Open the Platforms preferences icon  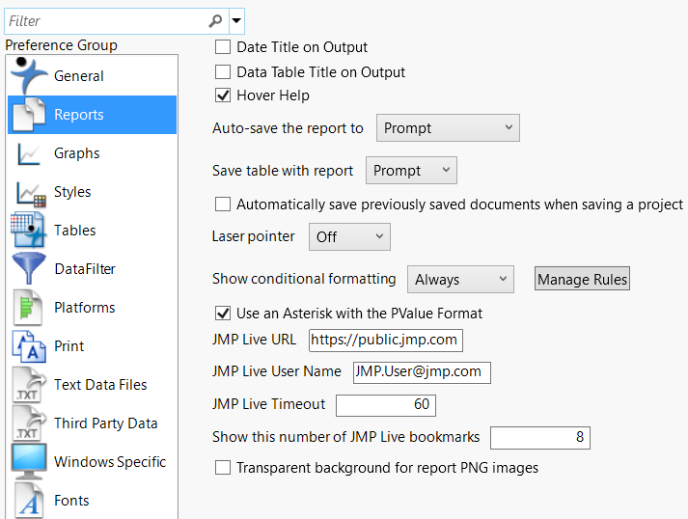[x=28, y=308]
